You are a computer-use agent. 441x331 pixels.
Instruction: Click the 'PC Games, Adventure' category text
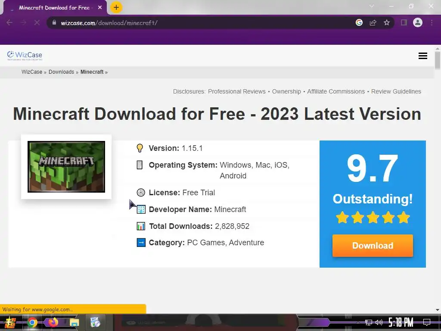tap(226, 242)
